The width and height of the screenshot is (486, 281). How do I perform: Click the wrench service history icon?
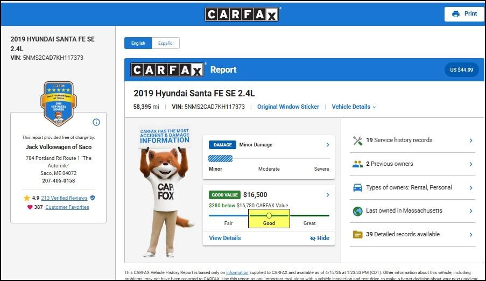(x=358, y=140)
